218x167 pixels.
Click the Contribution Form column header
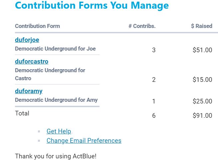(37, 26)
